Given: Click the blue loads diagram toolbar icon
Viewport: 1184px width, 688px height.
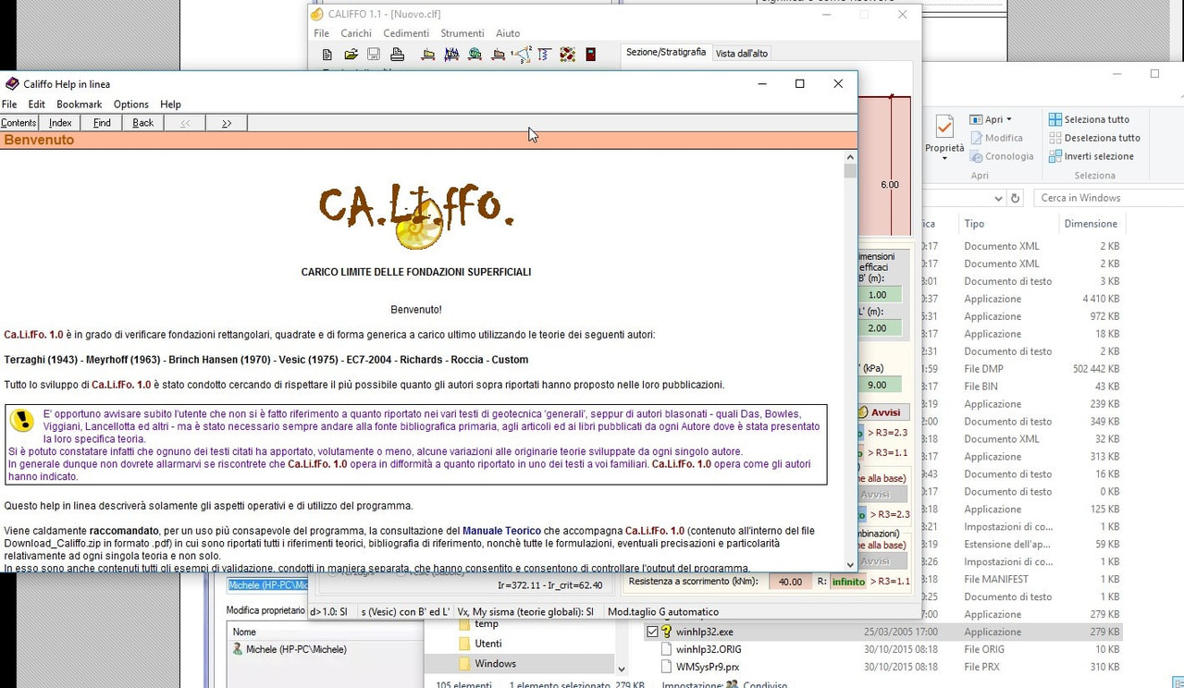Looking at the screenshot, I should [x=451, y=55].
